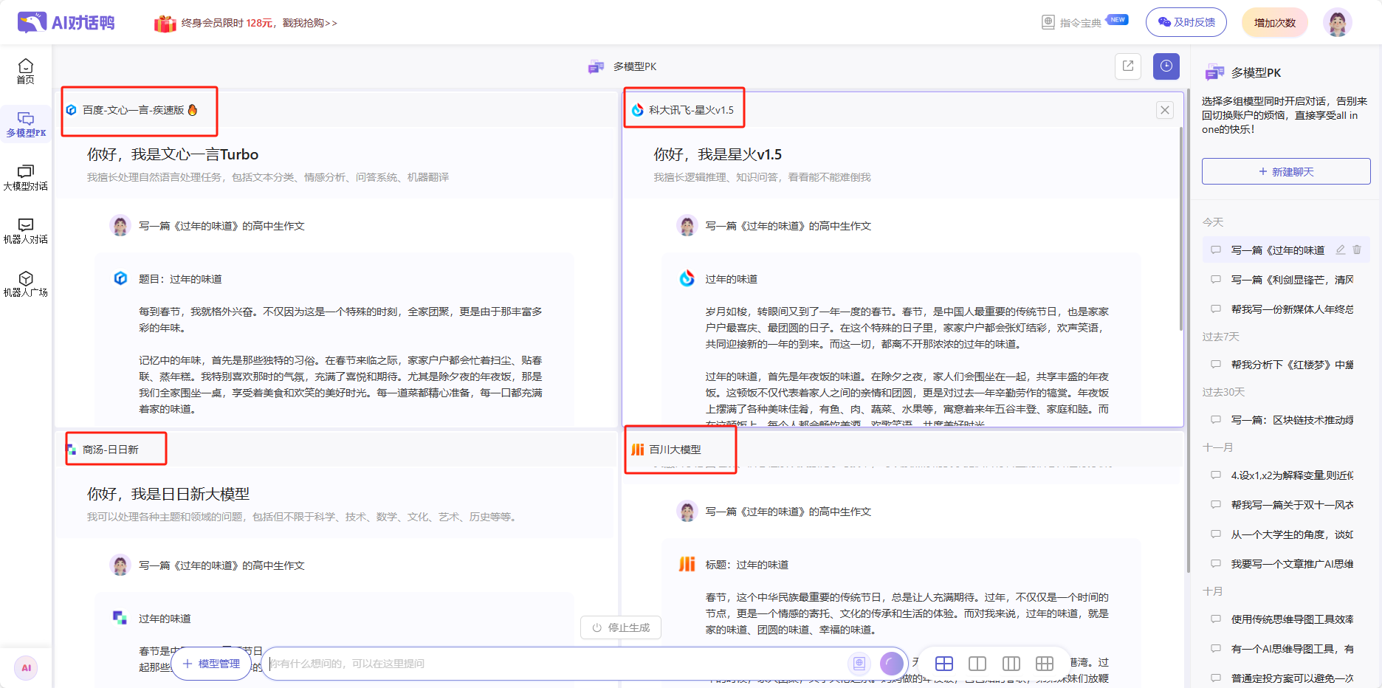This screenshot has width=1382, height=688.
Task: Open chat 帮我分析下《红楼梦》中黛
Action: tap(1286, 365)
